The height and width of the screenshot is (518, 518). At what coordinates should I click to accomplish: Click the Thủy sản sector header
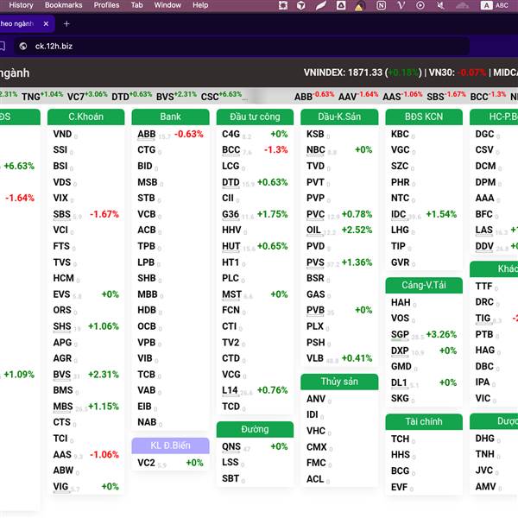pos(339,382)
